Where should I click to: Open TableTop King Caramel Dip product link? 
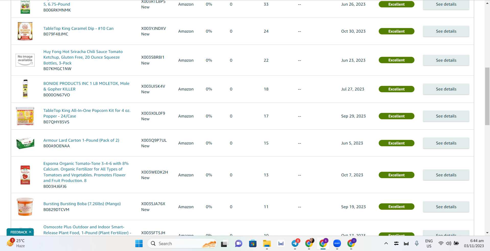click(78, 28)
